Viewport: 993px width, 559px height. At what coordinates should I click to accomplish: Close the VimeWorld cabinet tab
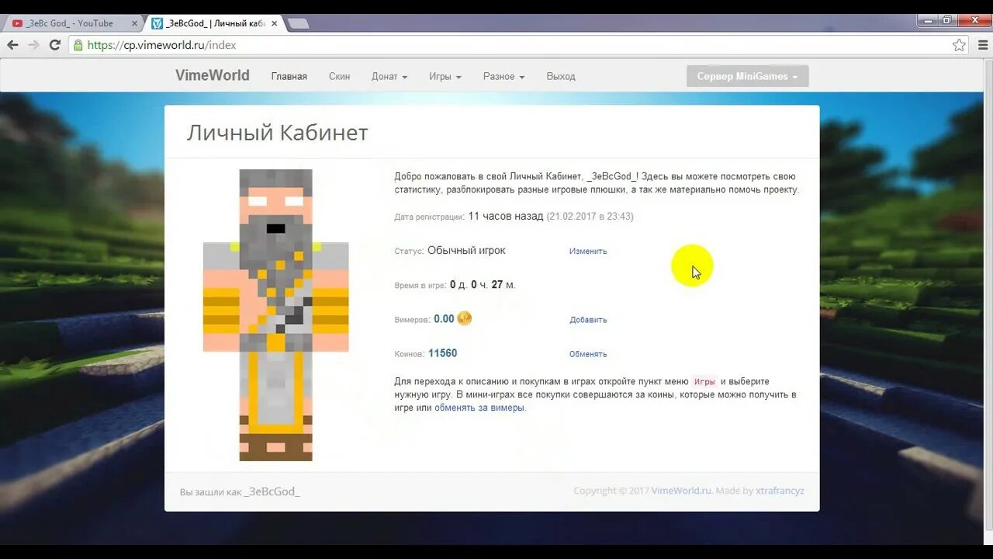pyautogui.click(x=272, y=23)
